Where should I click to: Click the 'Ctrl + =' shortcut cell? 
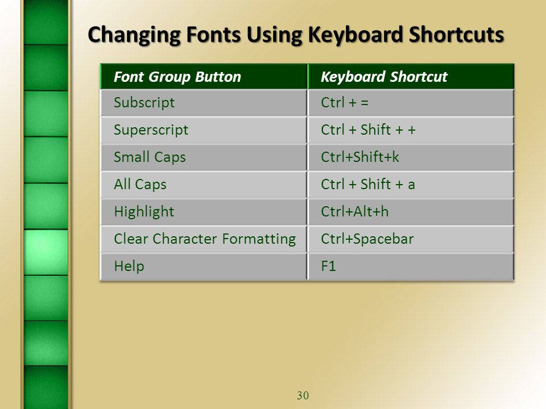coord(411,103)
